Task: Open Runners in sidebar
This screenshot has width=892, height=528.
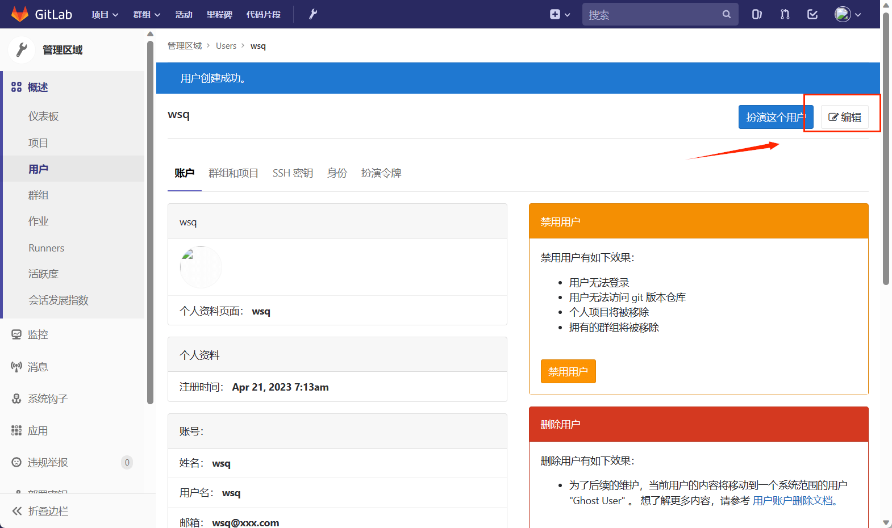Action: click(46, 248)
